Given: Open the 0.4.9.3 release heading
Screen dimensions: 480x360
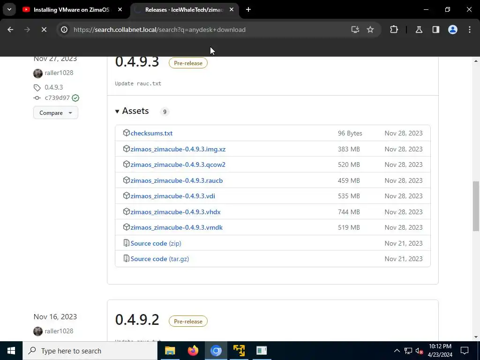Looking at the screenshot, I should [x=137, y=61].
